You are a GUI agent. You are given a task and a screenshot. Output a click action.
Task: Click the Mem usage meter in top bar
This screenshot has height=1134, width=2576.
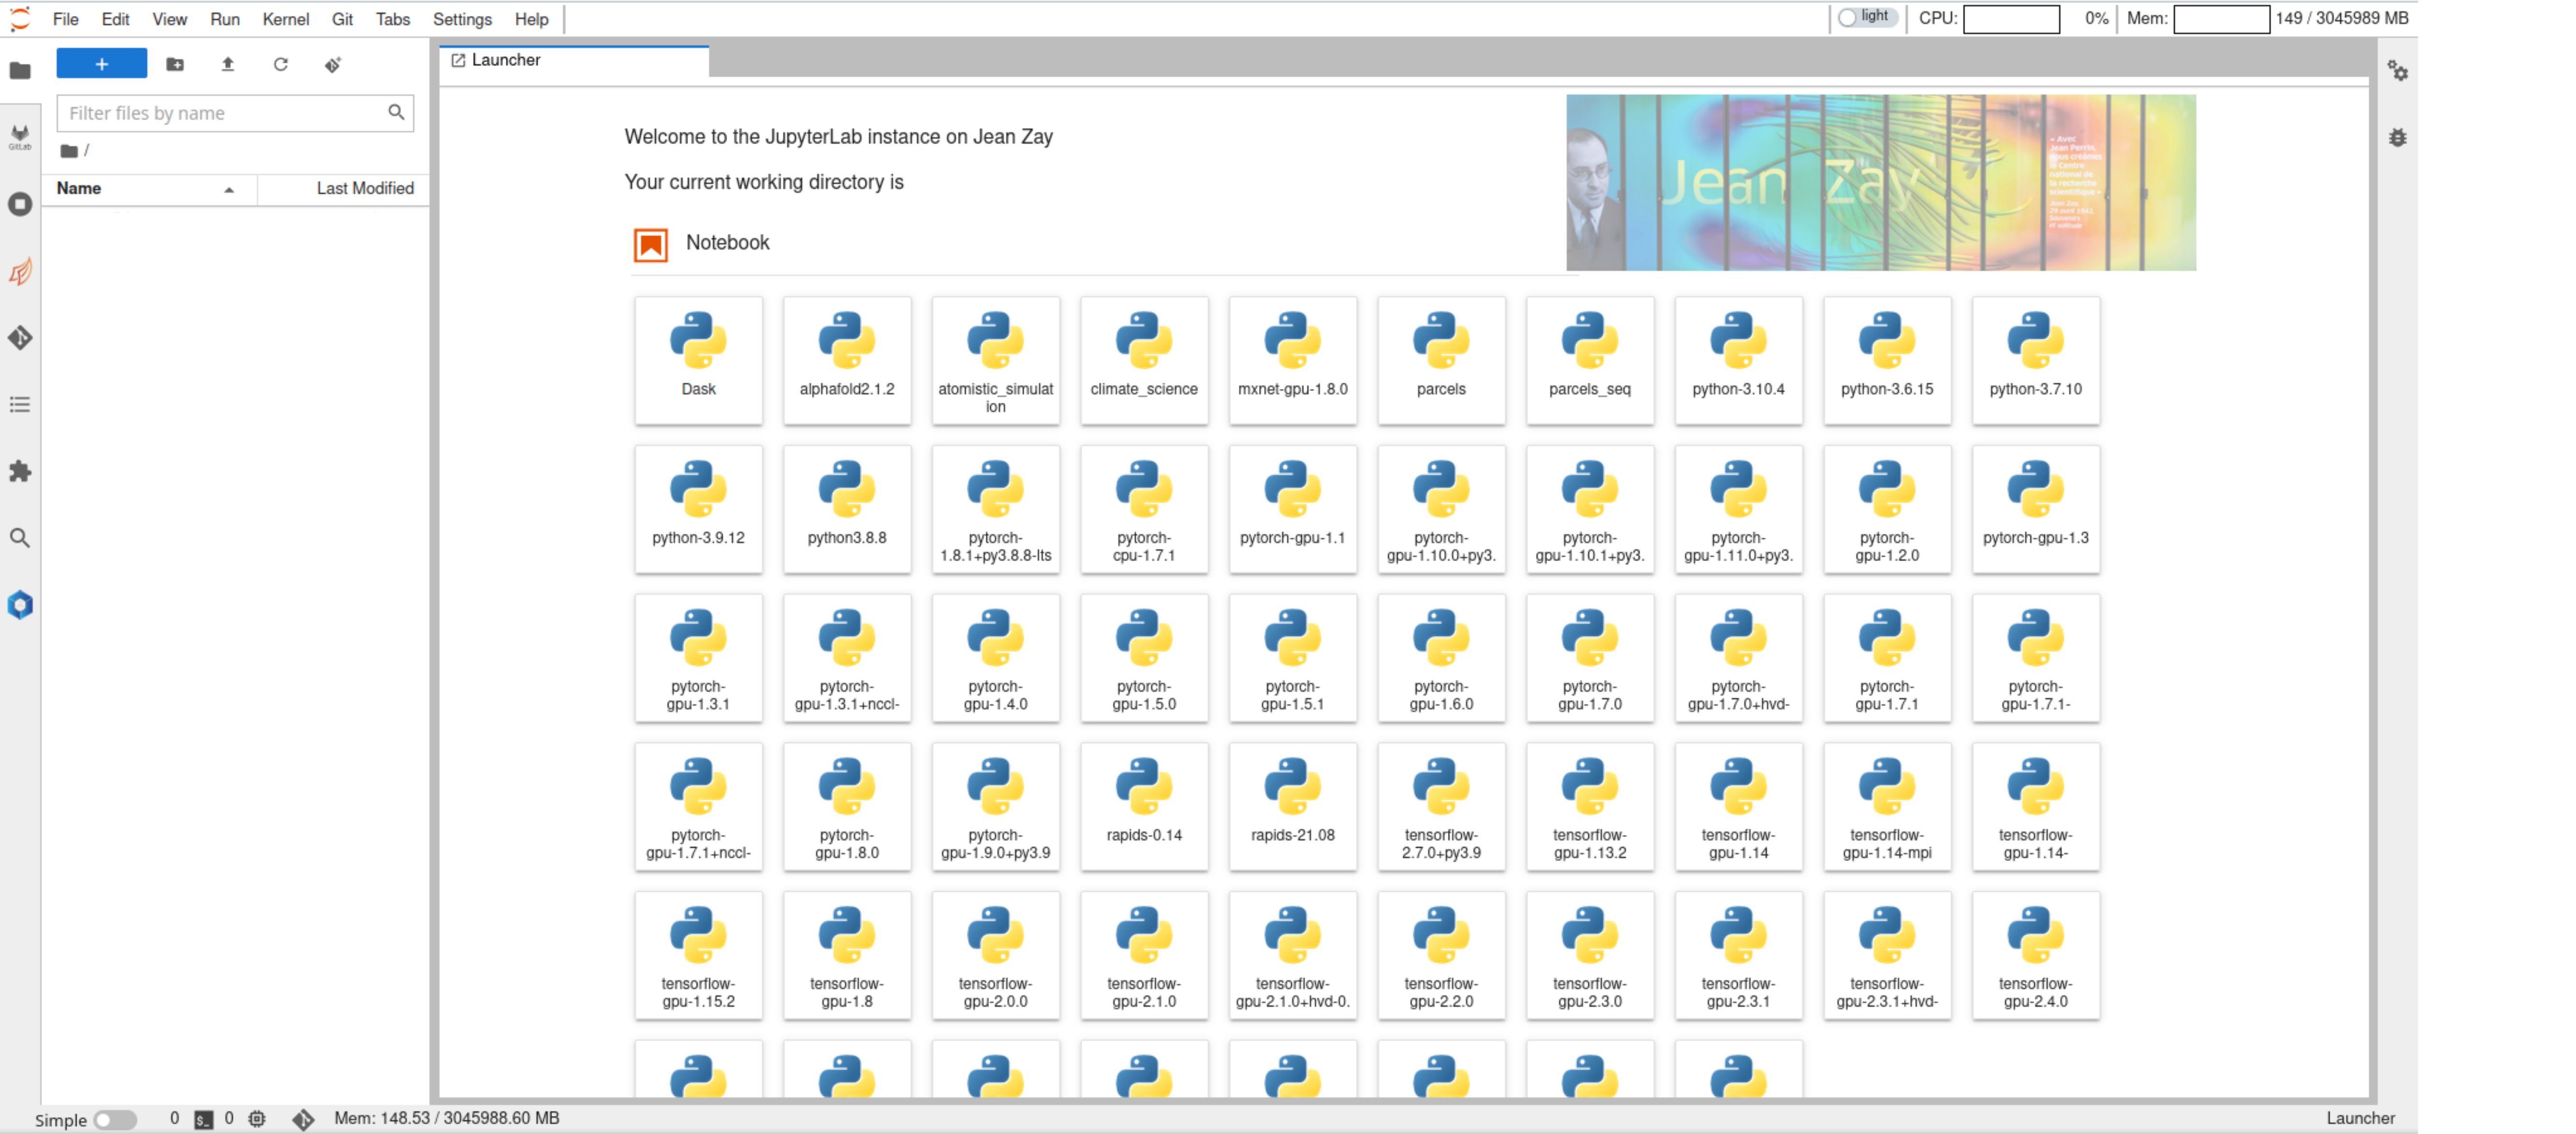pyautogui.click(x=2222, y=19)
